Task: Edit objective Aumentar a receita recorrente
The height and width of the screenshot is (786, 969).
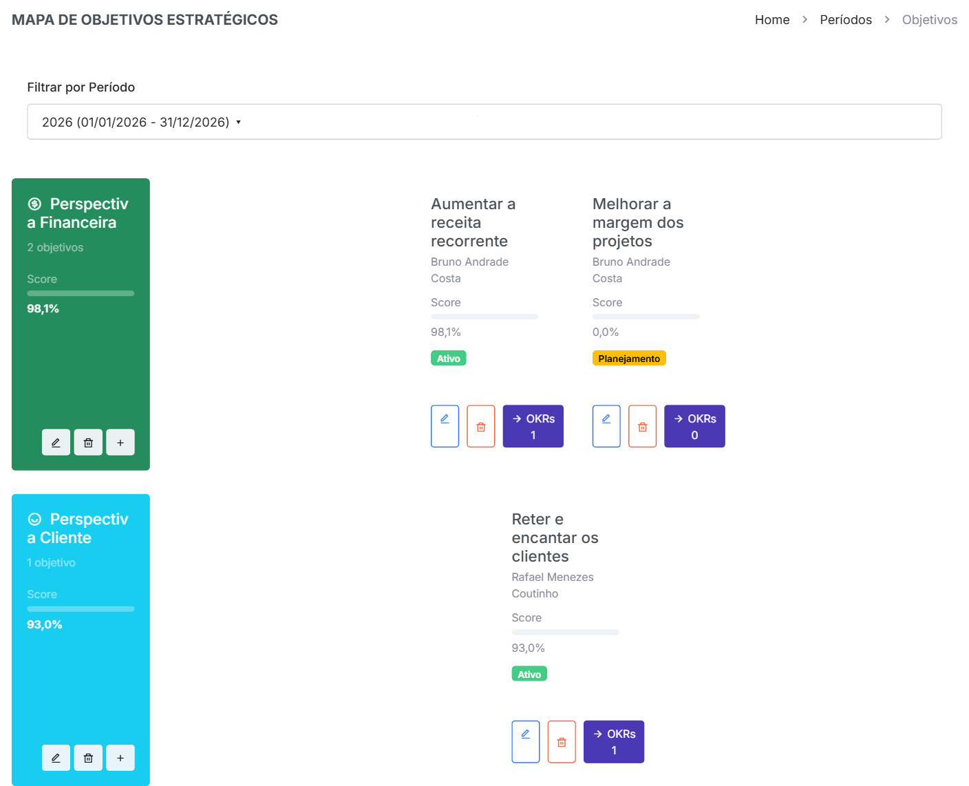Action: [445, 426]
